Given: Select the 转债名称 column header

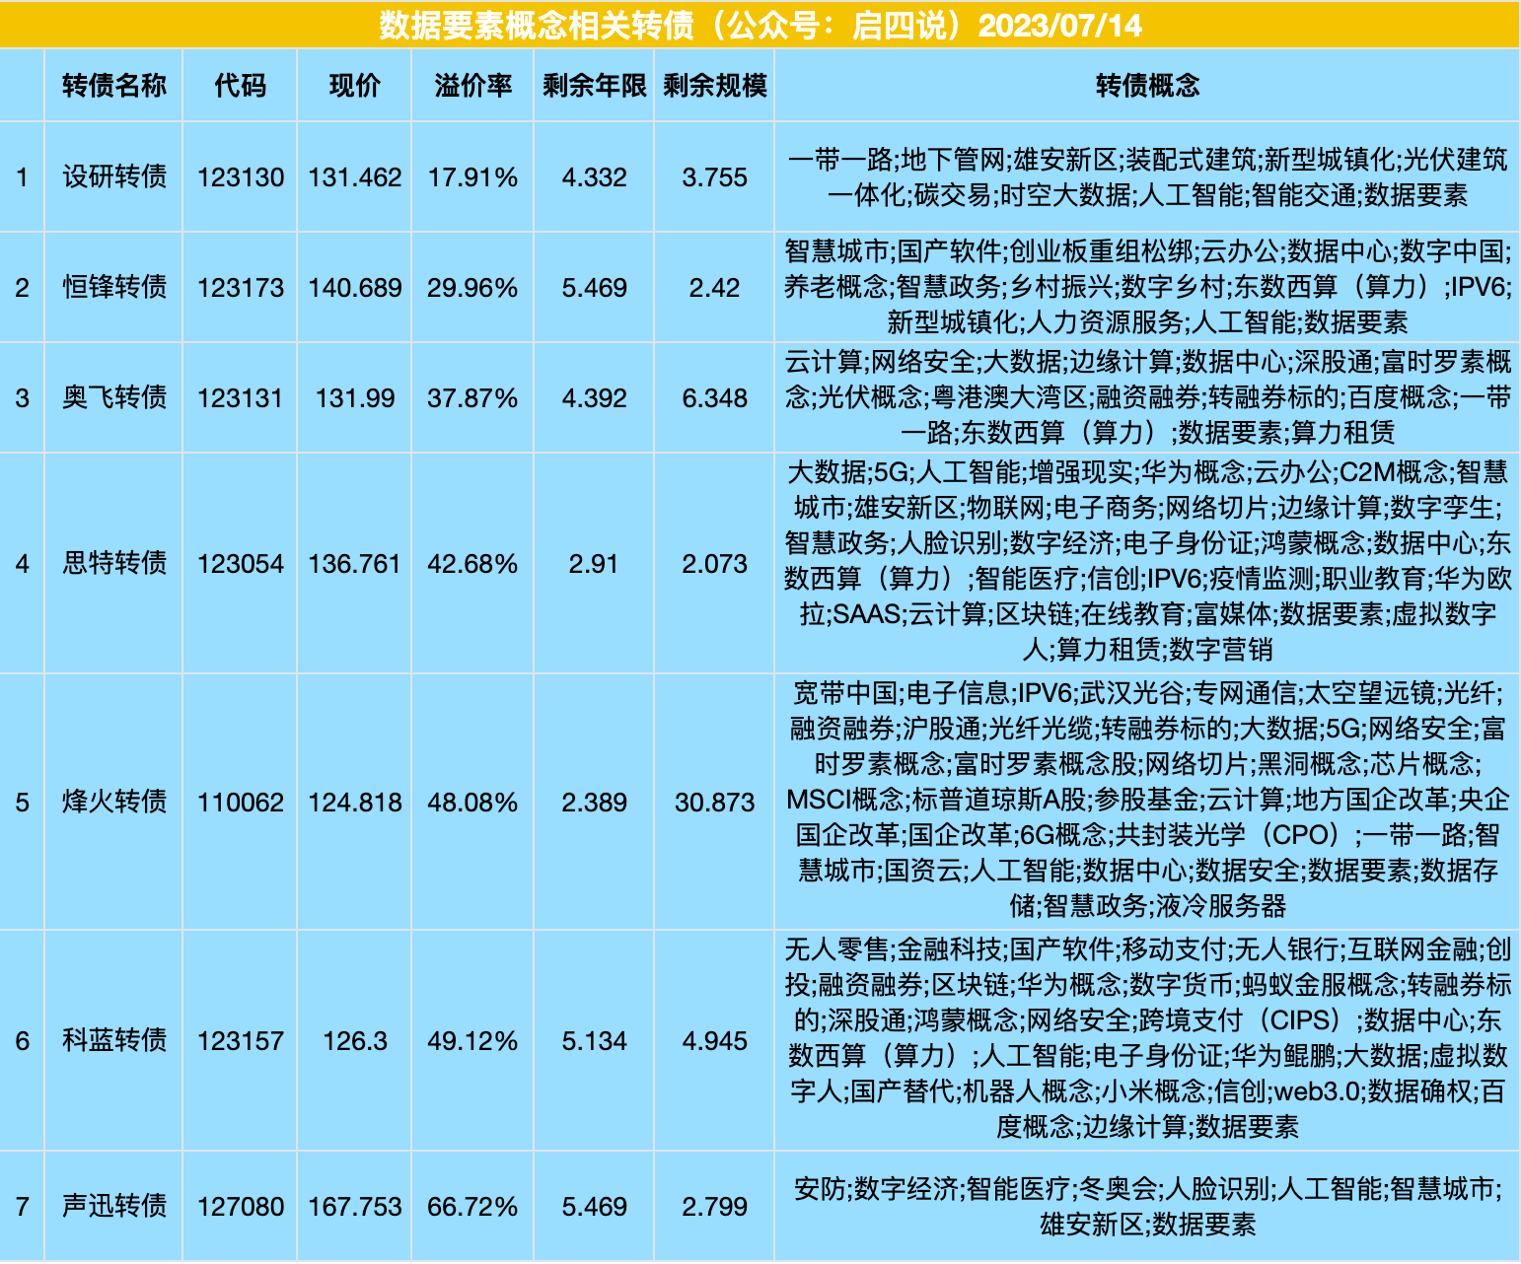Looking at the screenshot, I should [x=113, y=86].
